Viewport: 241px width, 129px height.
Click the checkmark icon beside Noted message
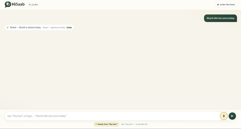pyautogui.click(x=7, y=28)
